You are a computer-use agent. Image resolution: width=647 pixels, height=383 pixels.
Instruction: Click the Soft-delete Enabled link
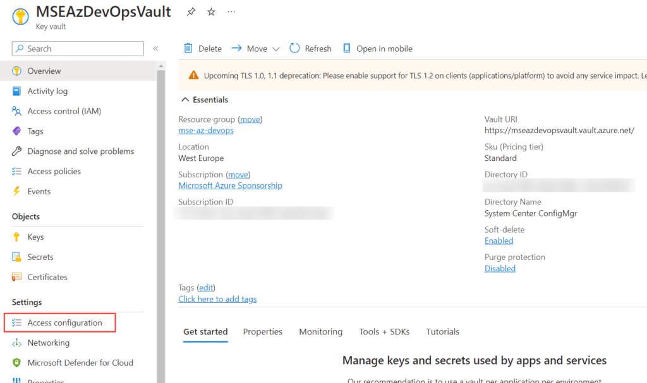pyautogui.click(x=499, y=241)
